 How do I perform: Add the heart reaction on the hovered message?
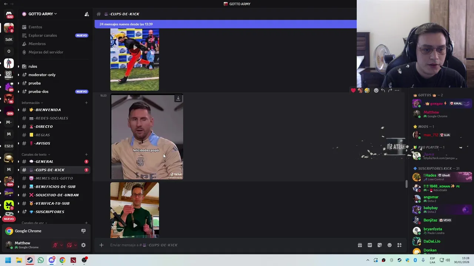[353, 90]
